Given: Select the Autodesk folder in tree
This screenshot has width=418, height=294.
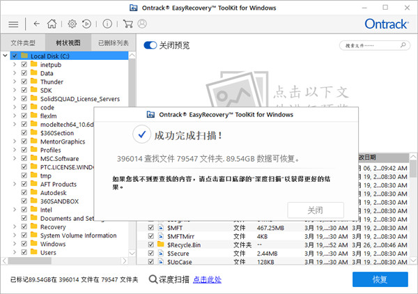Looking at the screenshot, I should pos(54,192).
